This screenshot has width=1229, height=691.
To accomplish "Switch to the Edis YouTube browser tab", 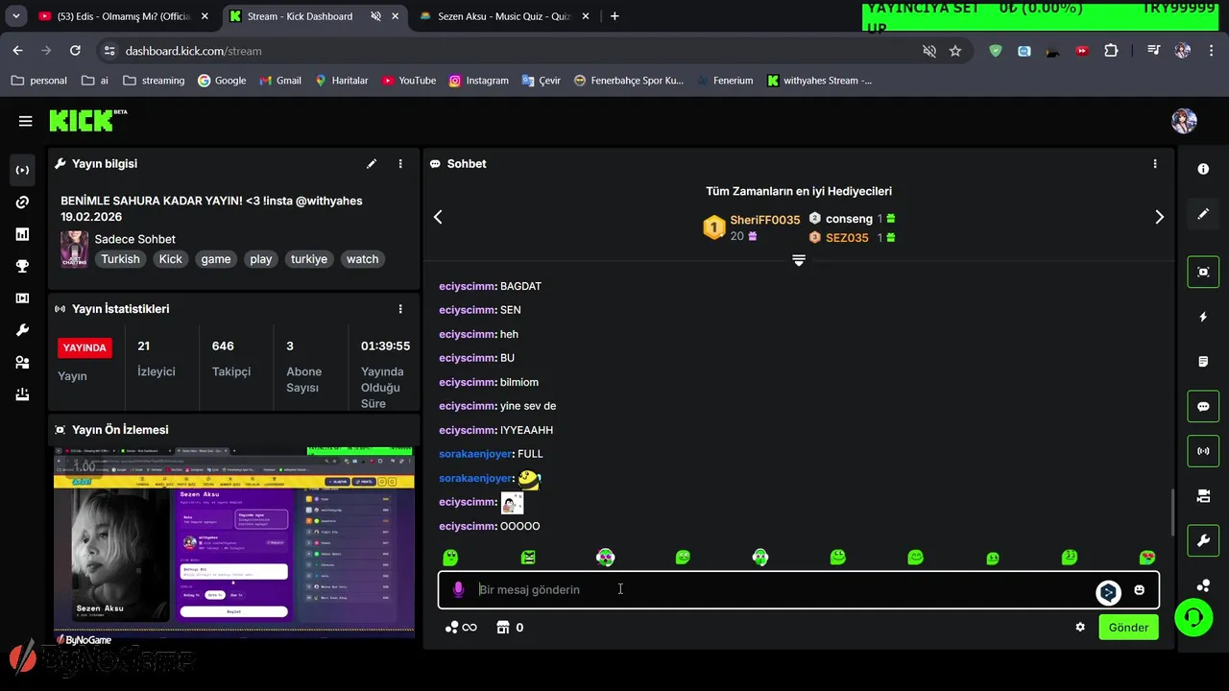I will click(x=122, y=16).
